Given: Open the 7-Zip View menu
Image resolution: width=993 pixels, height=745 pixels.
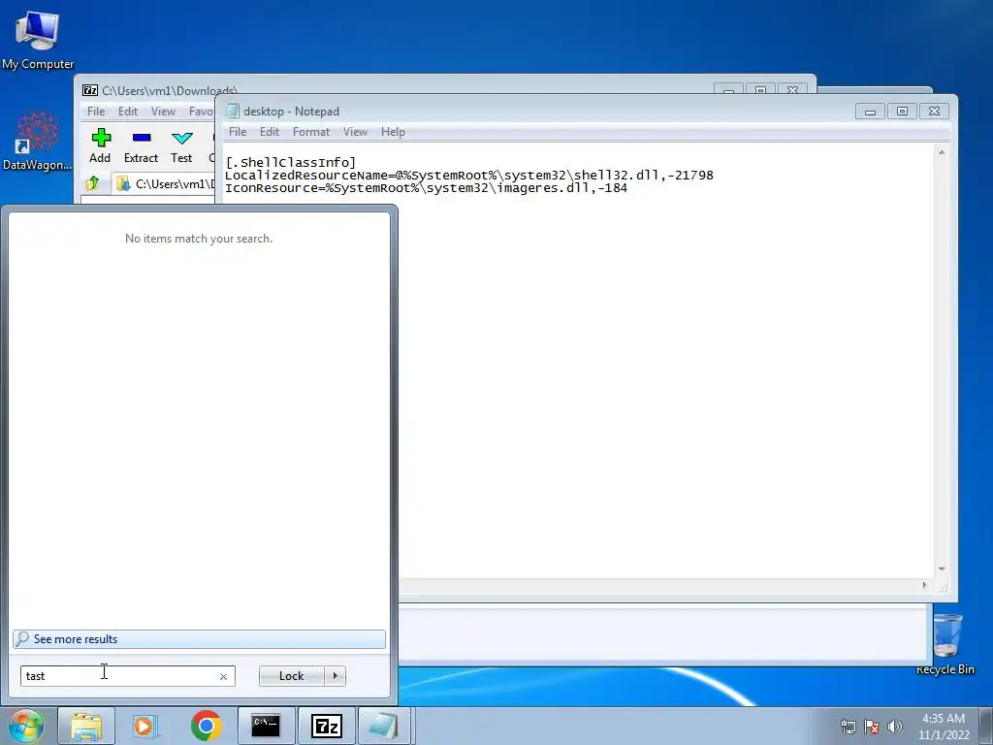Looking at the screenshot, I should coord(163,112).
